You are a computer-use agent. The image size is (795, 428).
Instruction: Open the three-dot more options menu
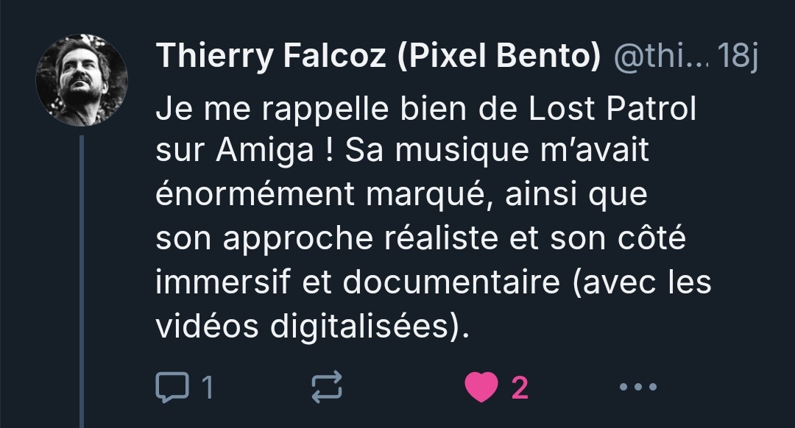[637, 387]
